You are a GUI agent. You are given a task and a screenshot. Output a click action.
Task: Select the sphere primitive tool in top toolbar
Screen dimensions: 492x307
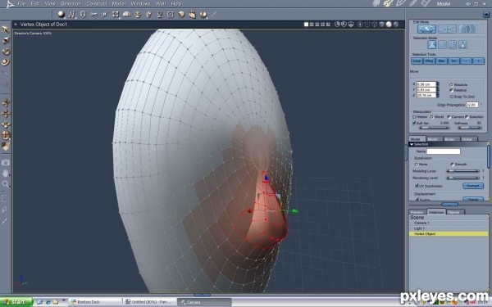click(x=61, y=14)
